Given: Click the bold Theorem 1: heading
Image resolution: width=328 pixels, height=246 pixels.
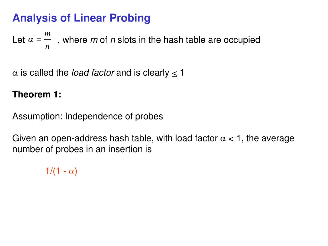Looking at the screenshot, I should coord(37,94).
